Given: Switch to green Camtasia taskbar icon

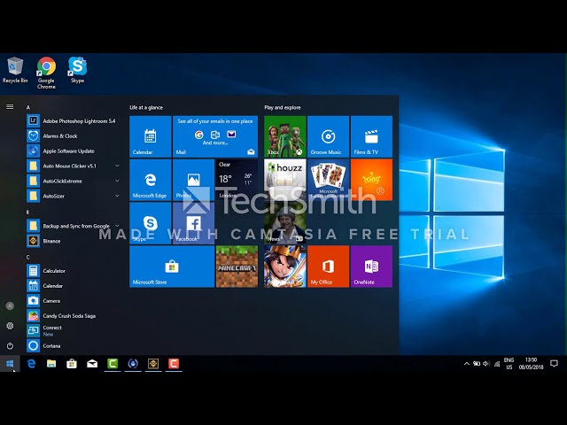Looking at the screenshot, I should pos(113,364).
